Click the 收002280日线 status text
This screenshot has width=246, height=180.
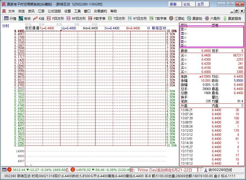click(220, 170)
